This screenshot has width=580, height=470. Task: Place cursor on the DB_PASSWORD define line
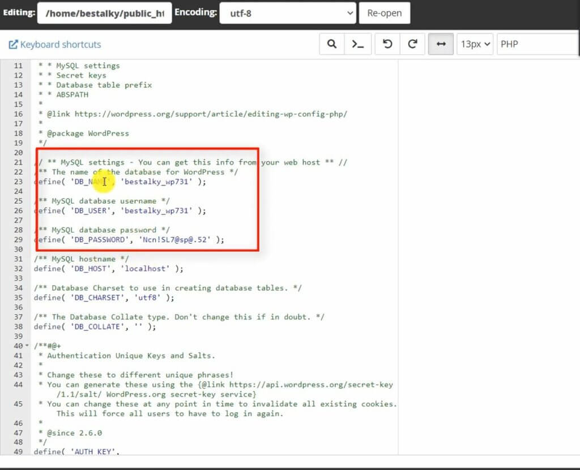(129, 239)
